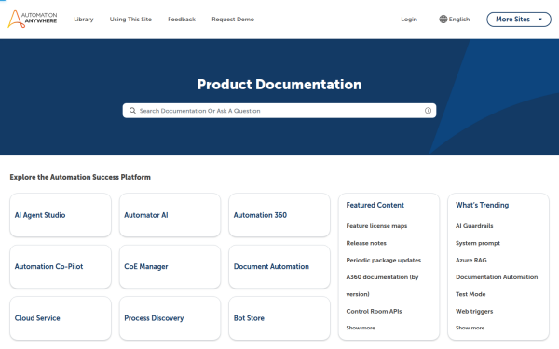Show more Featured Content items
Image resolution: width=559 pixels, height=349 pixels.
361,328
